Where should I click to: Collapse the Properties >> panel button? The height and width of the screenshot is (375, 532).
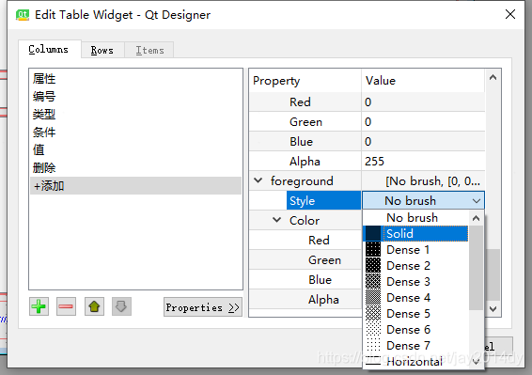[x=202, y=307]
